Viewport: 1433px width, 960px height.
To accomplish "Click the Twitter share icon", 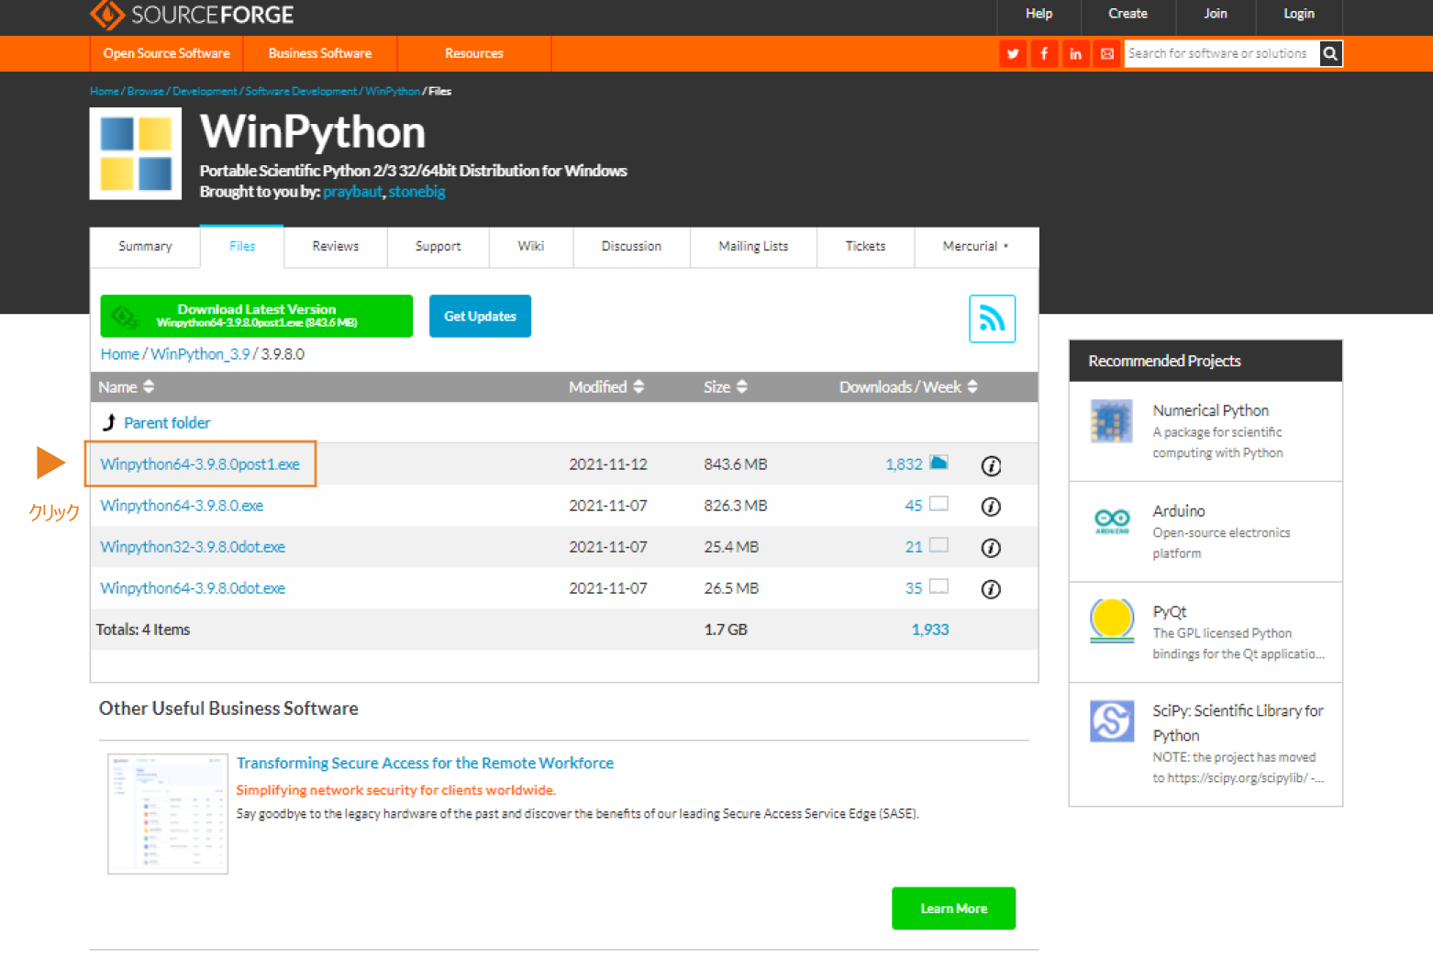I will pos(1013,54).
